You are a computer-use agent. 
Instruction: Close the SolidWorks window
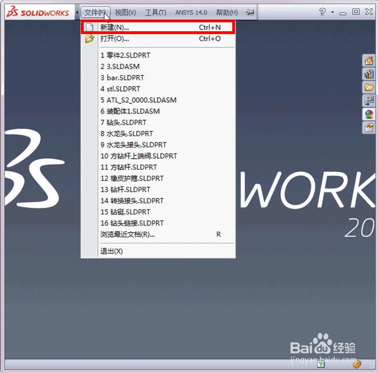pyautogui.click(x=369, y=12)
